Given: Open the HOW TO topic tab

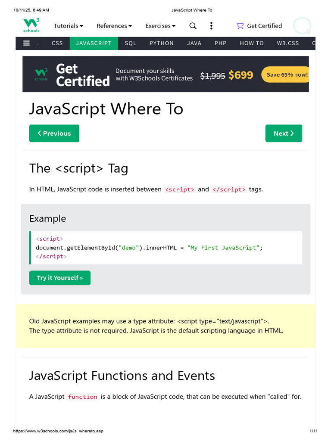Looking at the screenshot, I should point(252,43).
